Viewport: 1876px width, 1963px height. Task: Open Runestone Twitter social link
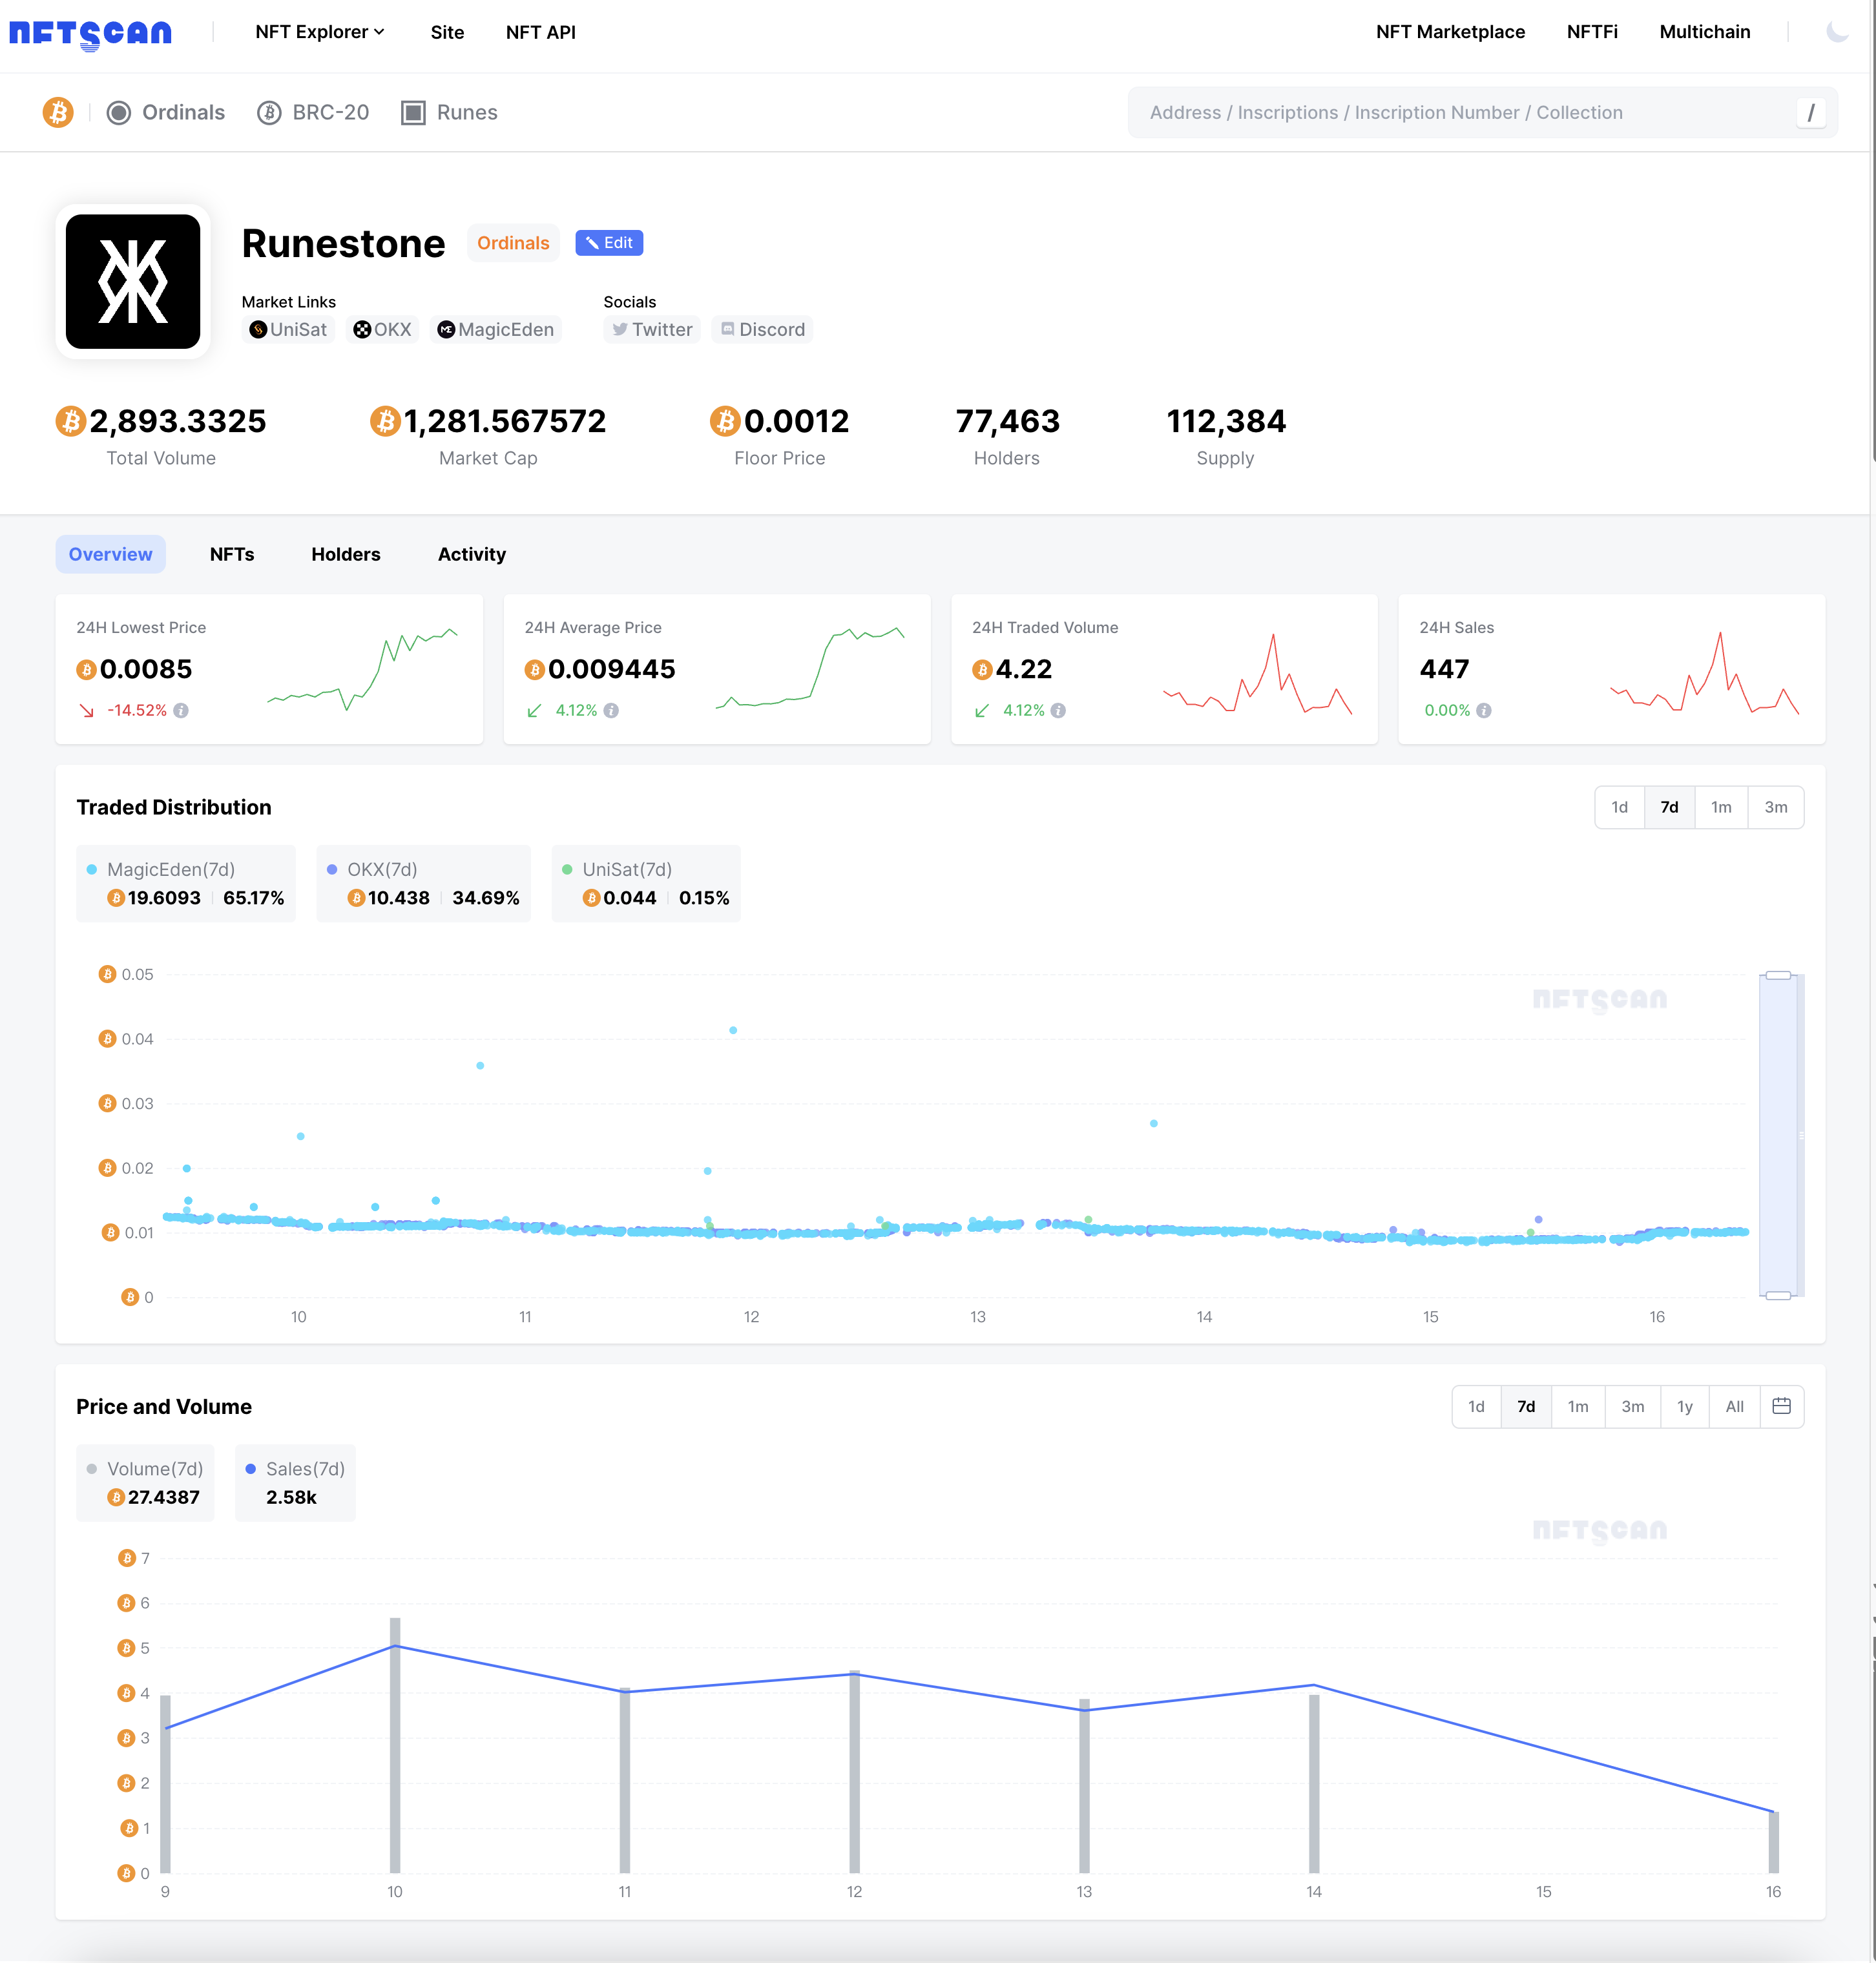[652, 330]
